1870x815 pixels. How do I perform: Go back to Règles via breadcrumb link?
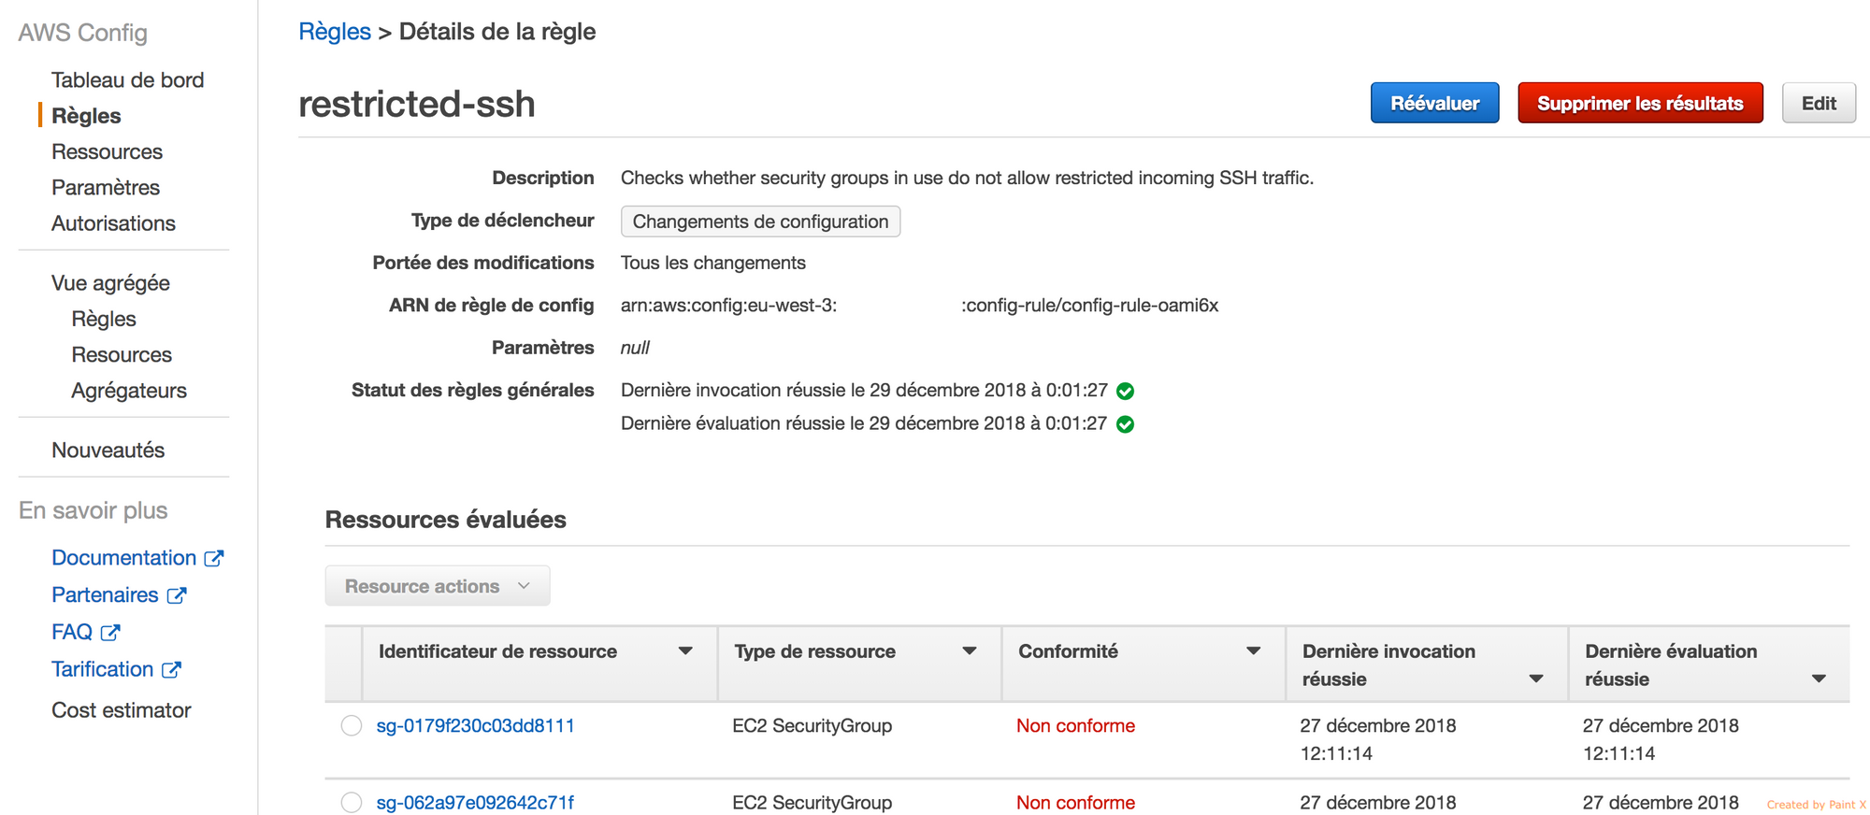[x=335, y=32]
